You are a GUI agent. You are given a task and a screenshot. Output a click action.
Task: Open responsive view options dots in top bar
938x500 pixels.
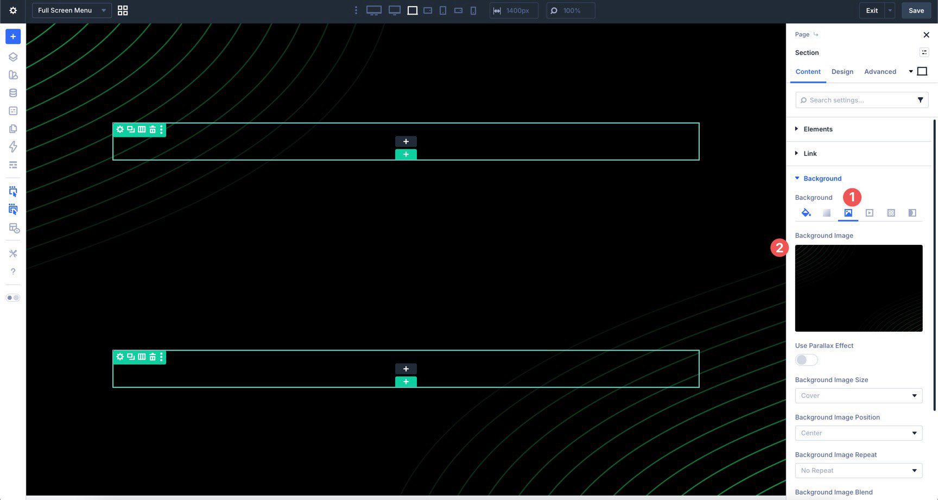pos(356,10)
